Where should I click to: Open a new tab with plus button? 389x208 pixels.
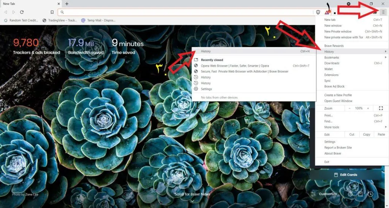[67, 4]
